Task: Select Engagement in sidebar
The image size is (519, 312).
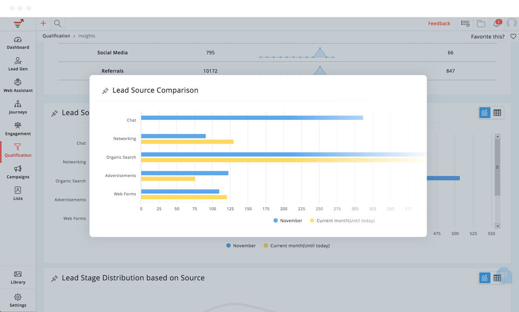Action: (x=18, y=129)
